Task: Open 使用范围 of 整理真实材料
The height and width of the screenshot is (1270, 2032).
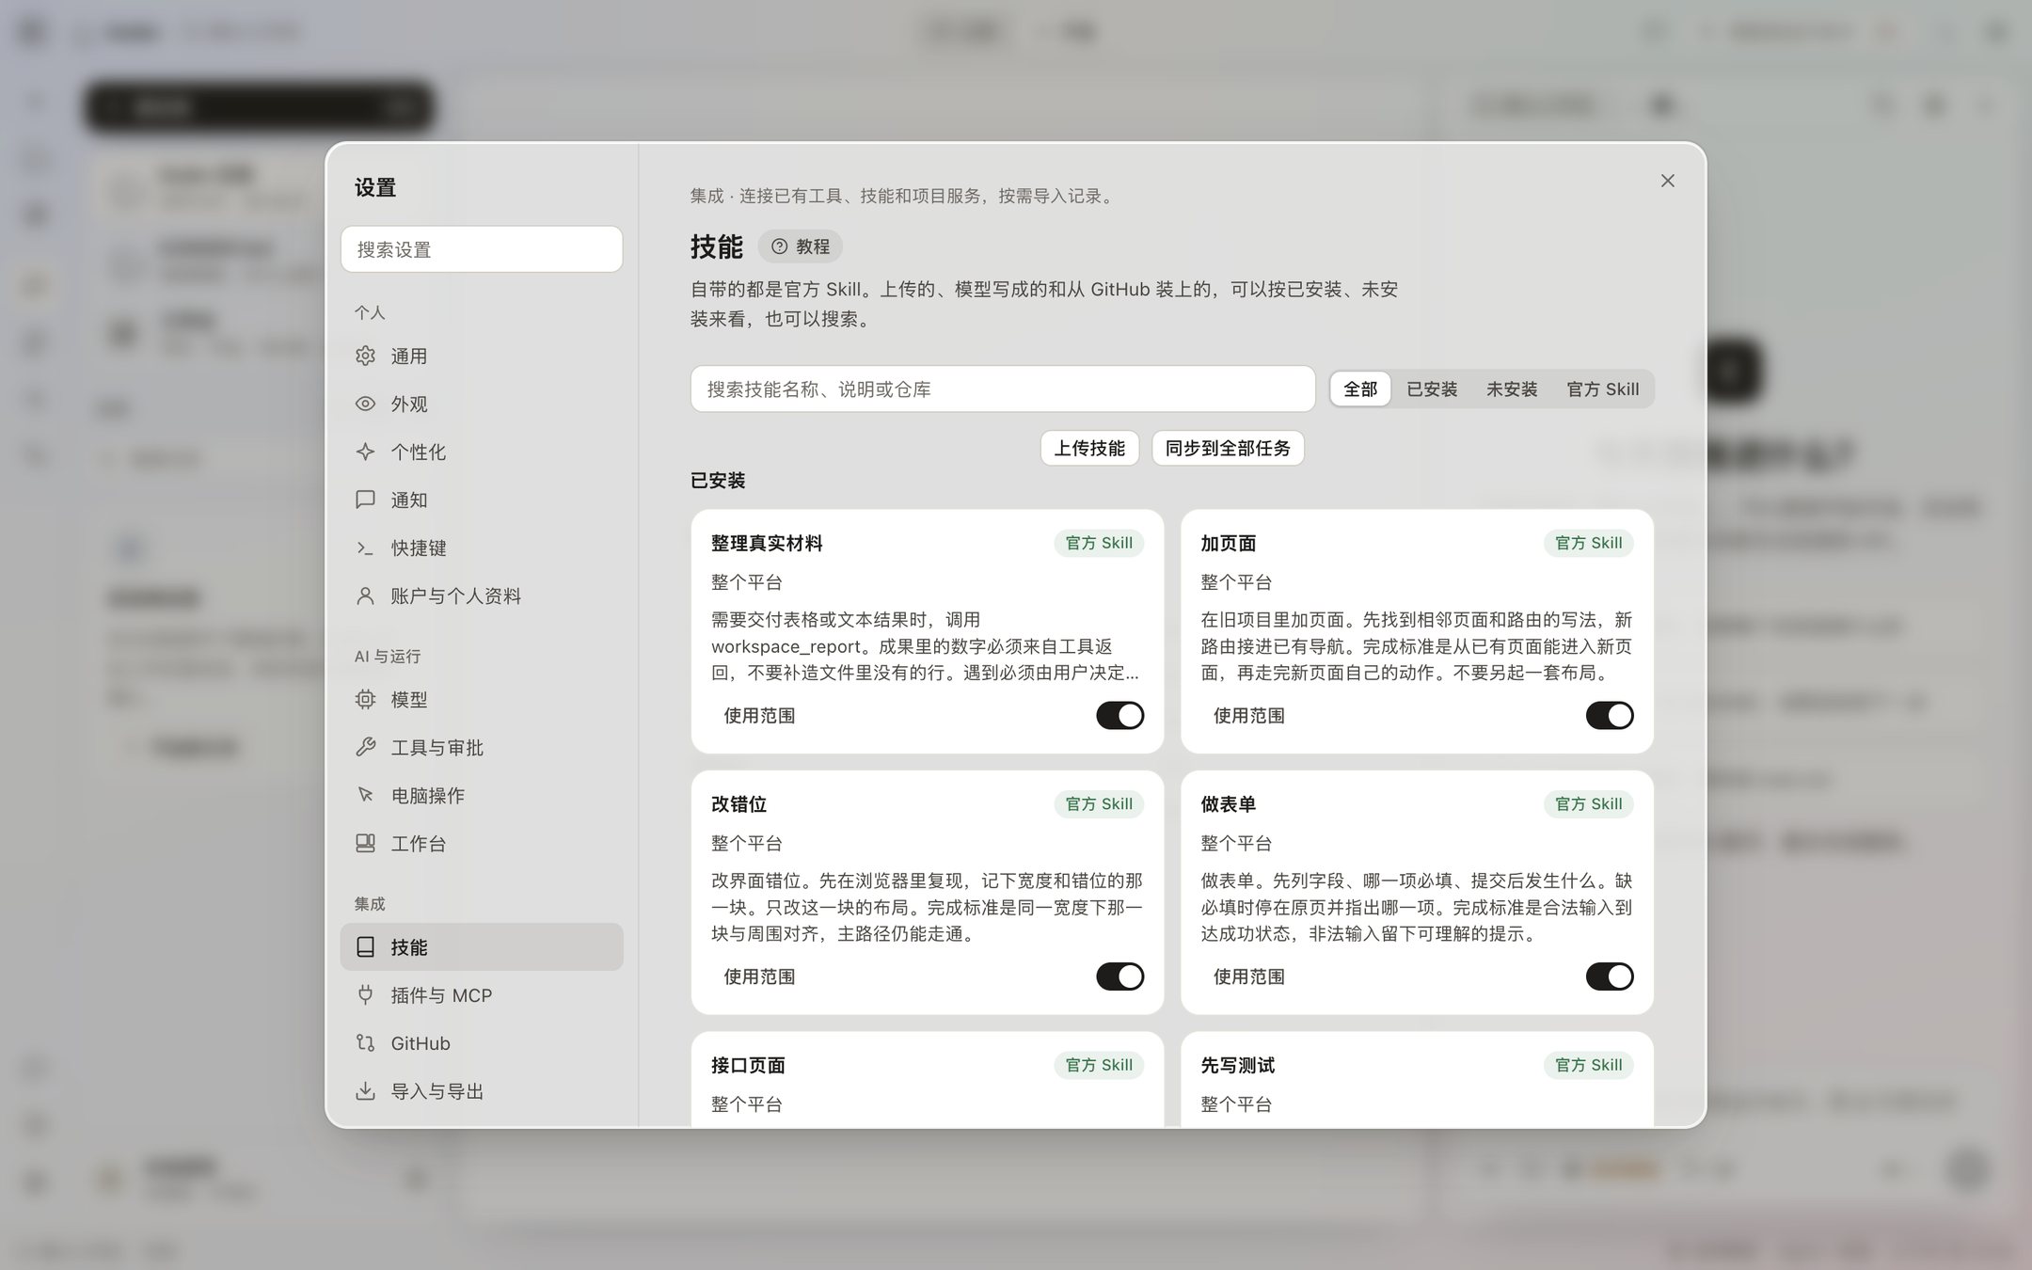Action: click(x=759, y=715)
